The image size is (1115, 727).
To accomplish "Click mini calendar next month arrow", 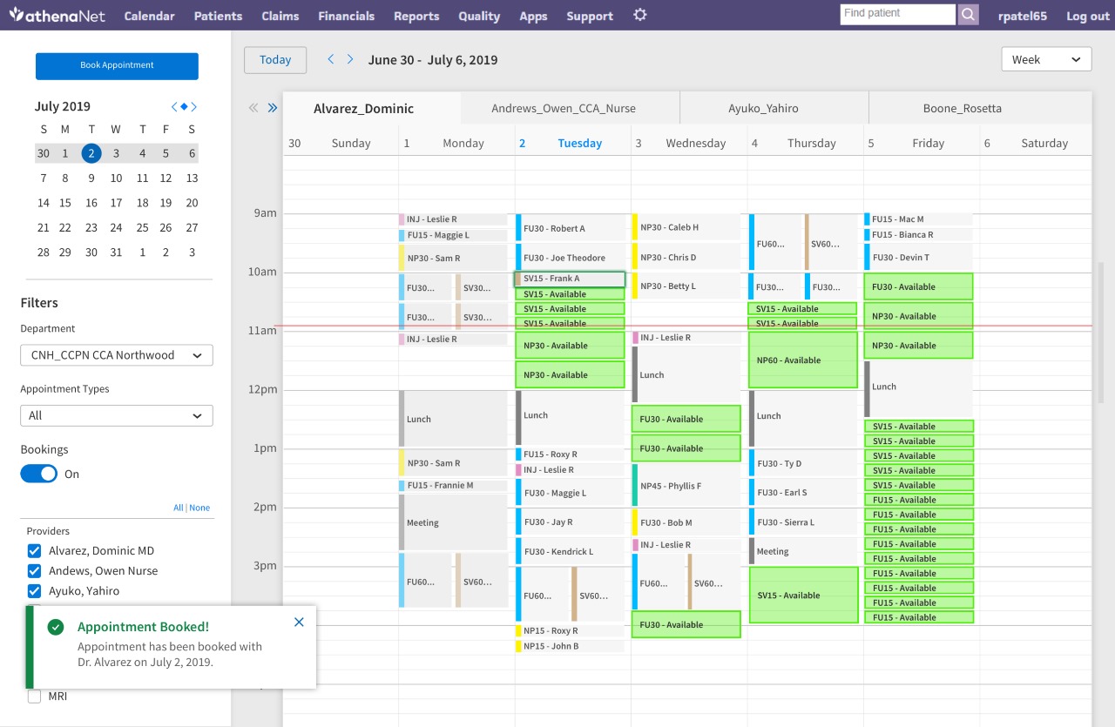I will coord(193,106).
